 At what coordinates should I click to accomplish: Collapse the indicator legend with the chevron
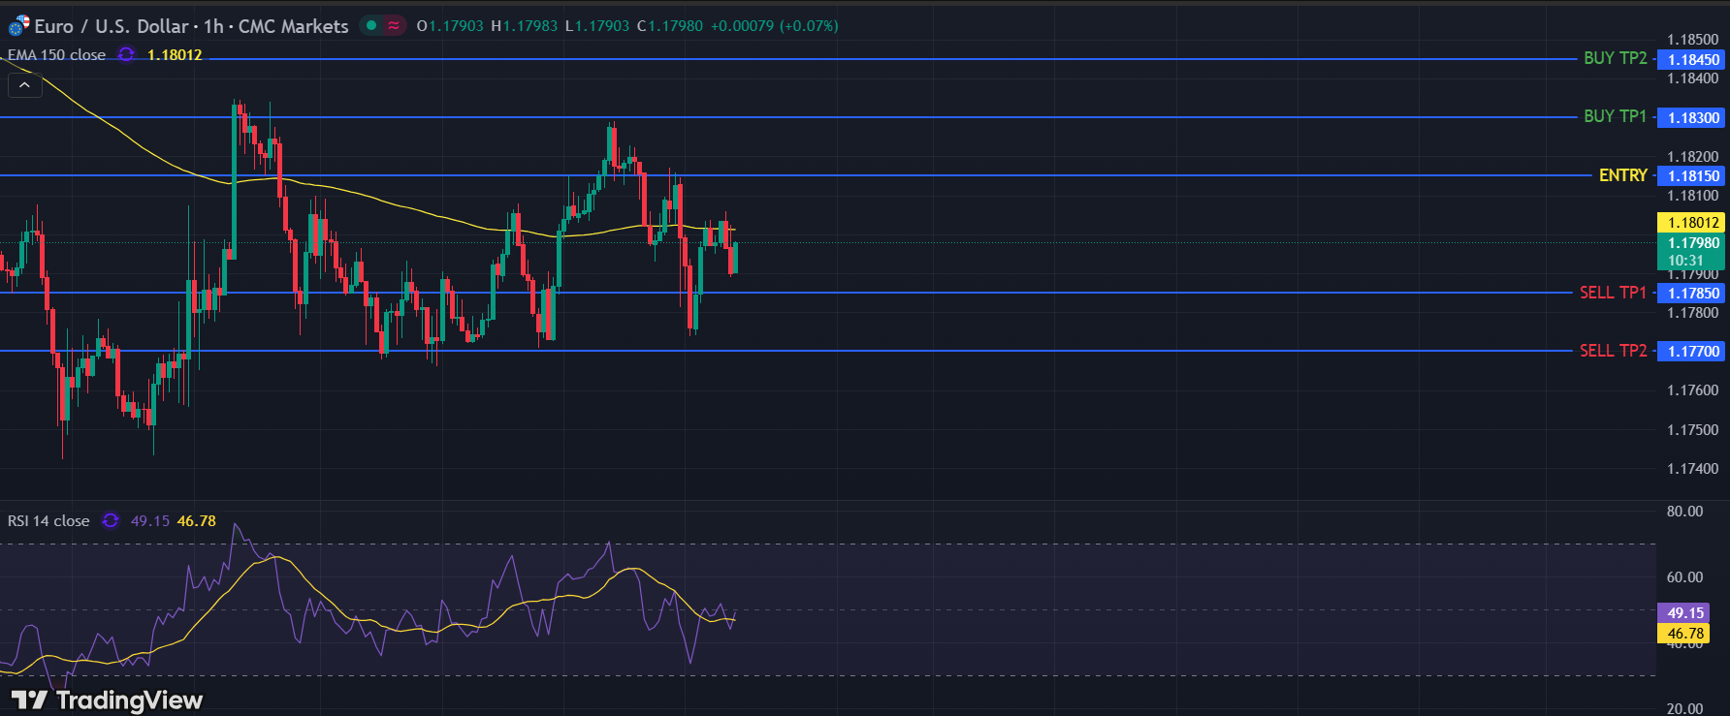click(x=25, y=85)
